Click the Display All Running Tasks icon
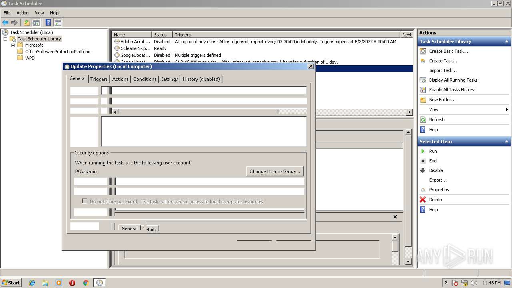The height and width of the screenshot is (288, 512). click(x=423, y=80)
